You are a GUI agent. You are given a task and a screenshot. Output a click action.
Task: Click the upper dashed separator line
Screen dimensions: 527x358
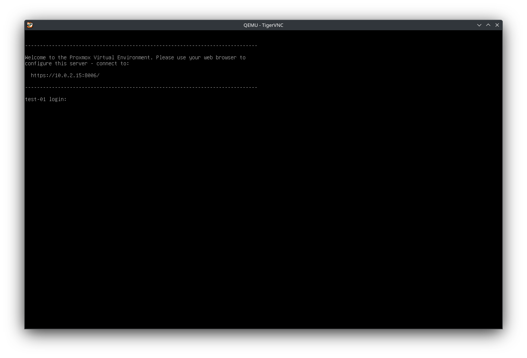pos(141,45)
